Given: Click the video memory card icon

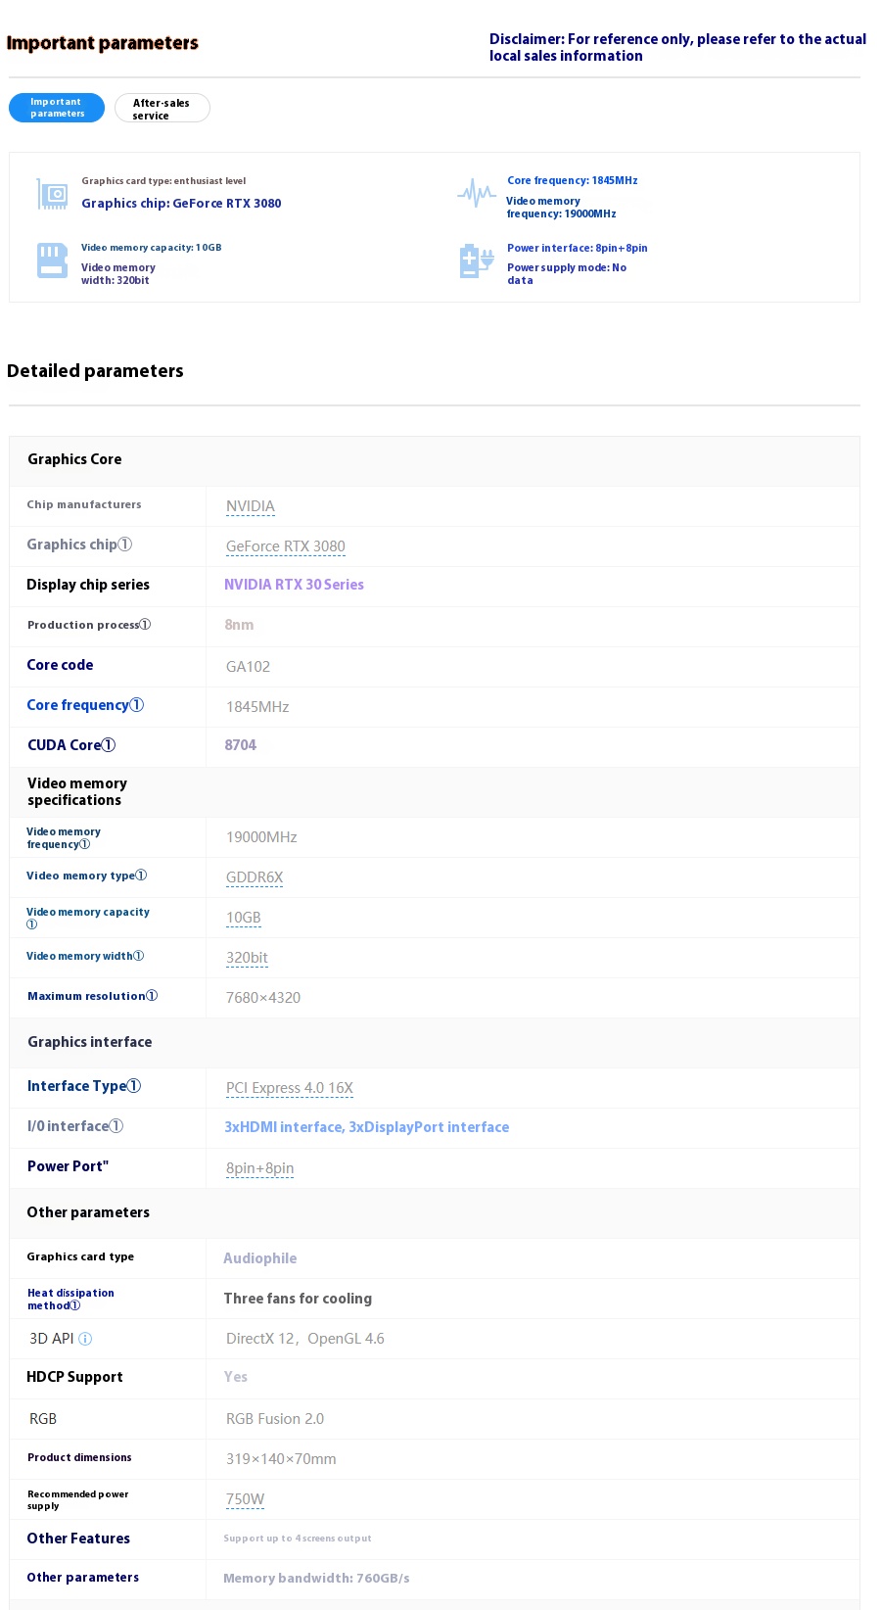Looking at the screenshot, I should coord(52,260).
